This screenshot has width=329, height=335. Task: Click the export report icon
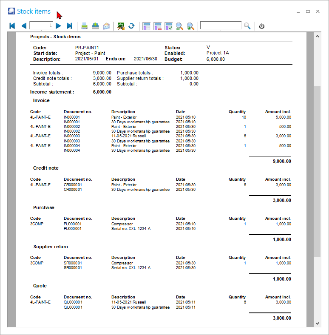coord(96,26)
